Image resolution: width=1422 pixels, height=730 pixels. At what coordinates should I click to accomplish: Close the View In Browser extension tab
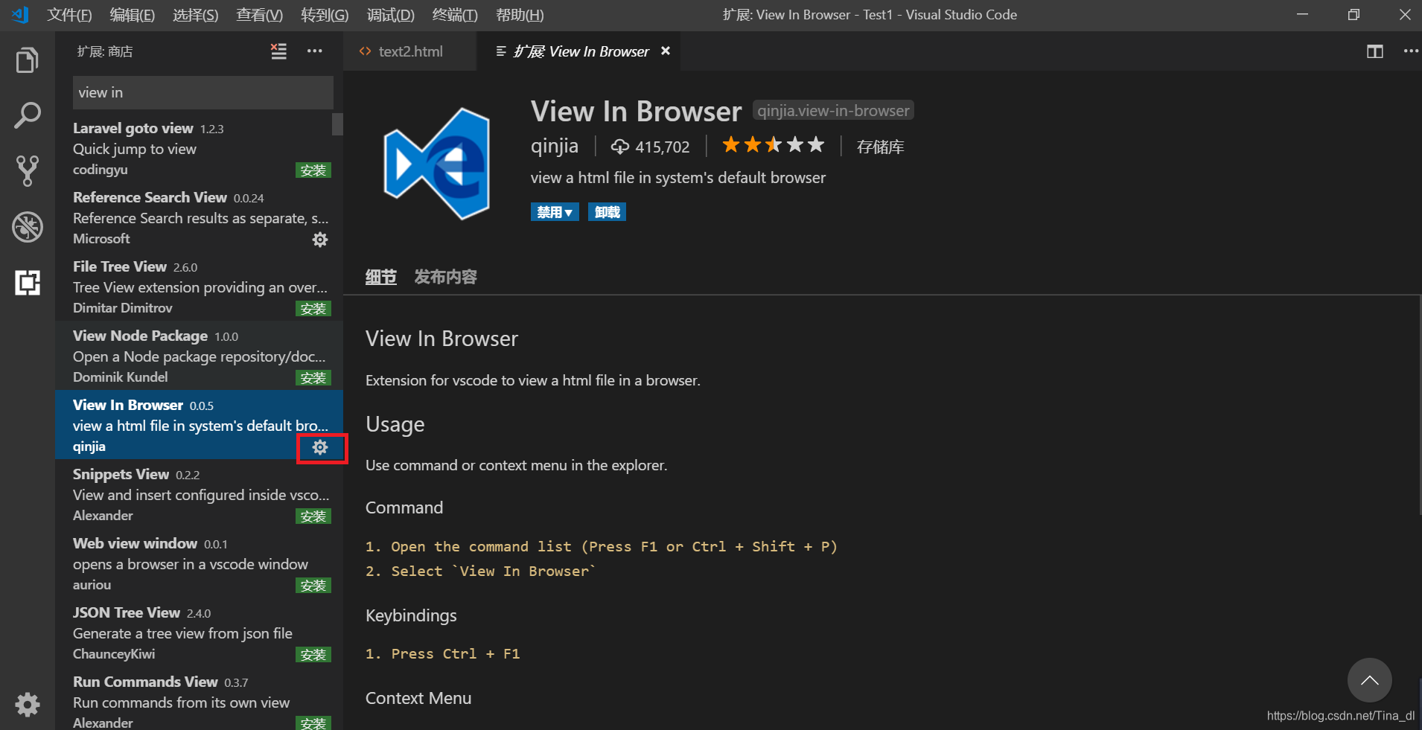[x=666, y=51]
